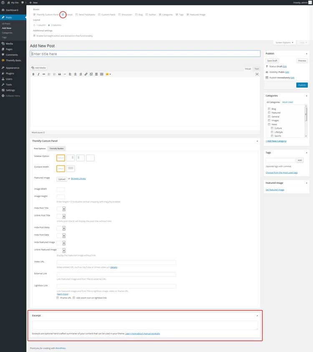The width and height of the screenshot is (313, 352).
Task: Insert a horizontal line
Action: click(65, 74)
